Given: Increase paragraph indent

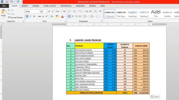Looking at the screenshot, I should tap(90, 11).
